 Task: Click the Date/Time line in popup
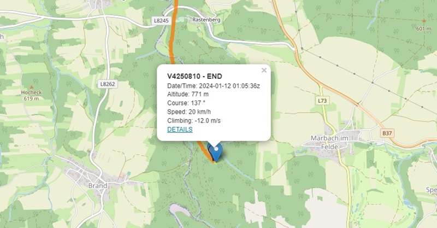point(213,85)
